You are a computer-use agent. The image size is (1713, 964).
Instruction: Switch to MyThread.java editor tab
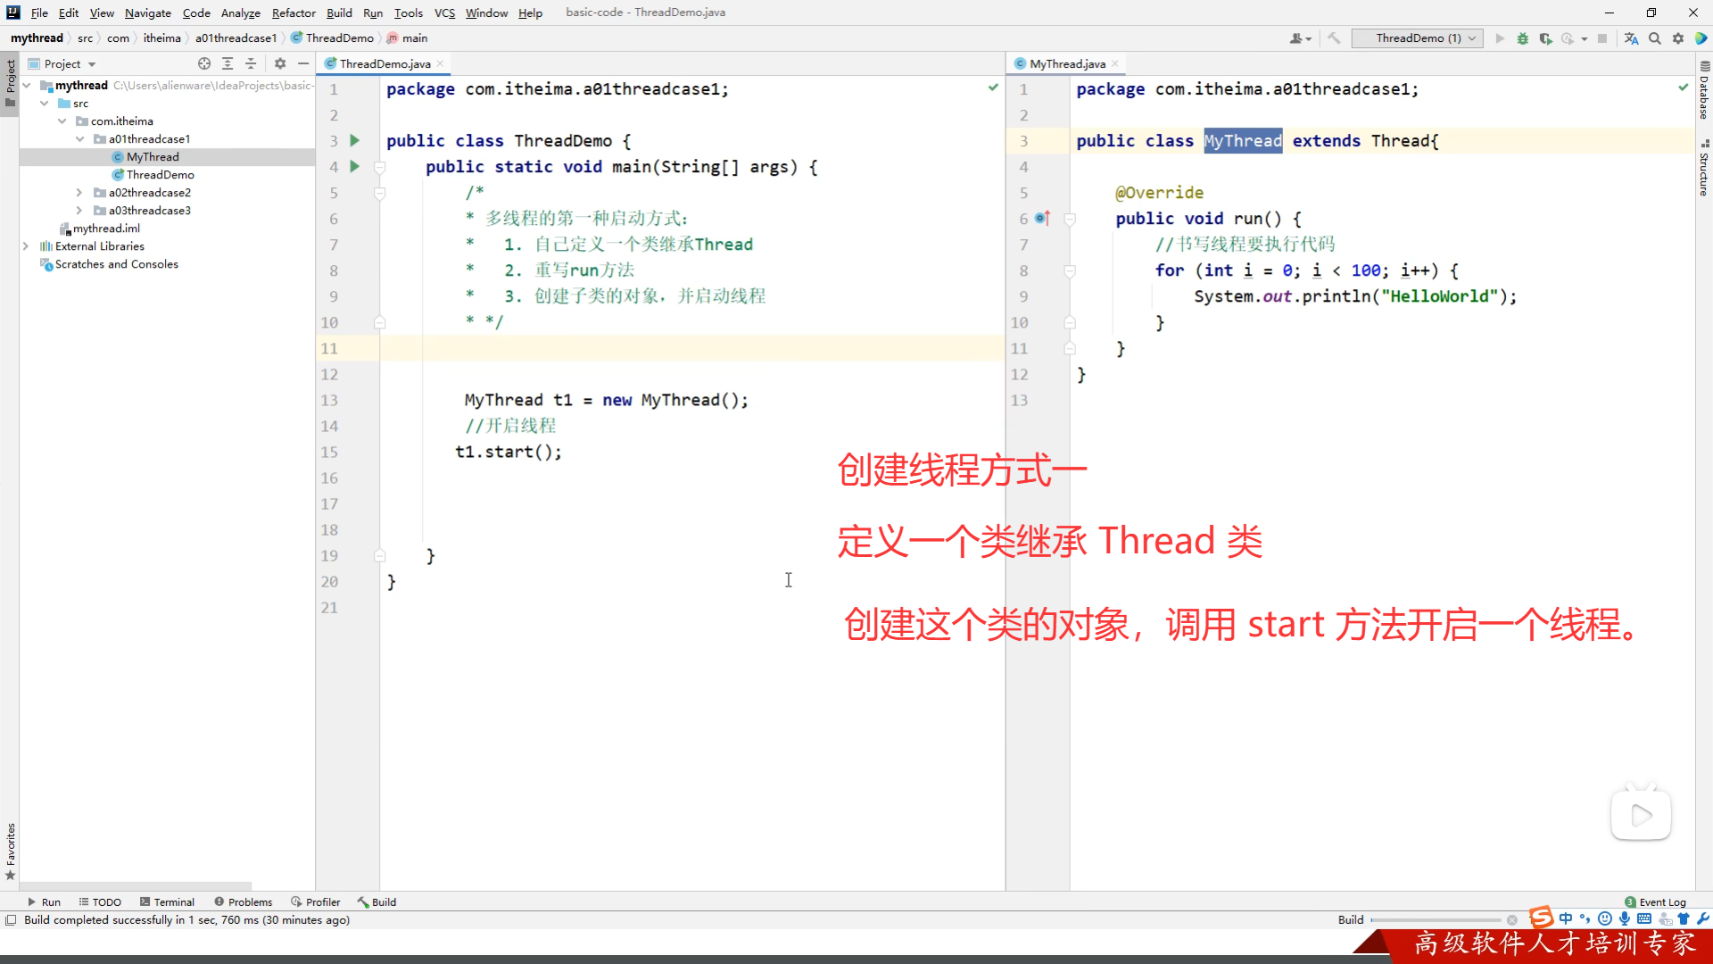pyautogui.click(x=1067, y=63)
